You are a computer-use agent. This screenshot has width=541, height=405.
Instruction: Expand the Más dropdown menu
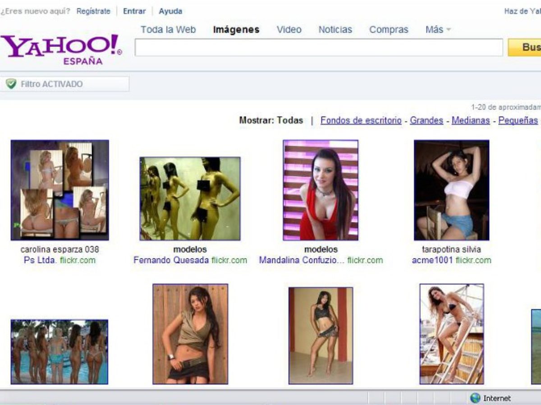[438, 30]
